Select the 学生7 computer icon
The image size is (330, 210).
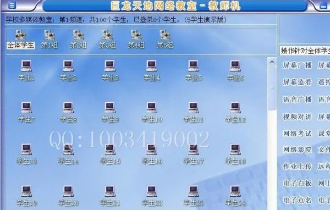(26, 108)
